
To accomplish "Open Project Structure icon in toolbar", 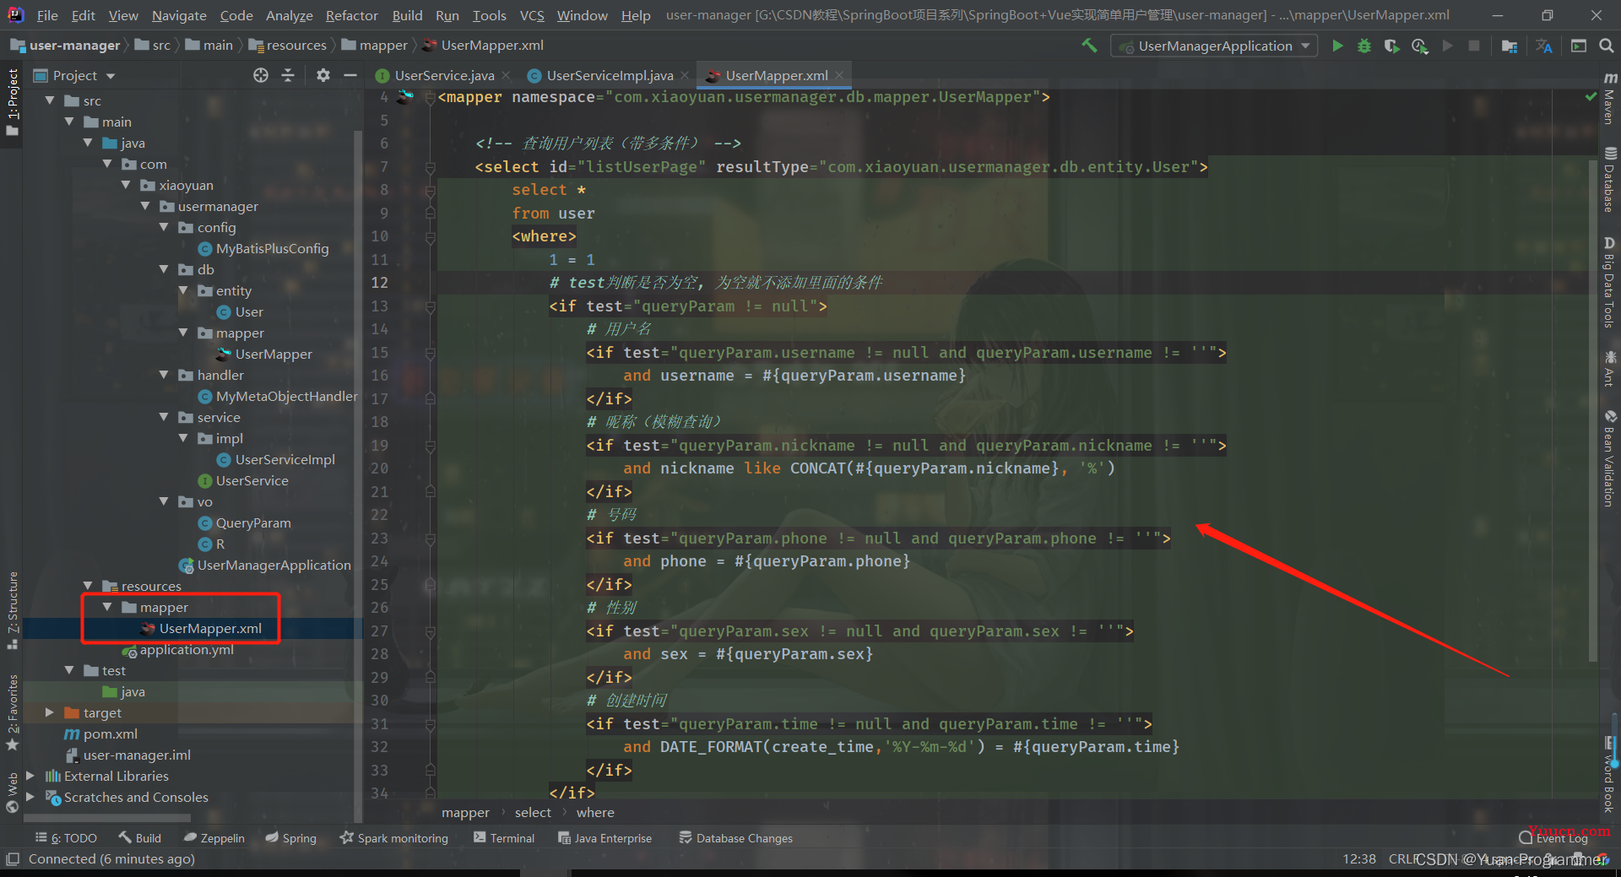I will pyautogui.click(x=1510, y=46).
